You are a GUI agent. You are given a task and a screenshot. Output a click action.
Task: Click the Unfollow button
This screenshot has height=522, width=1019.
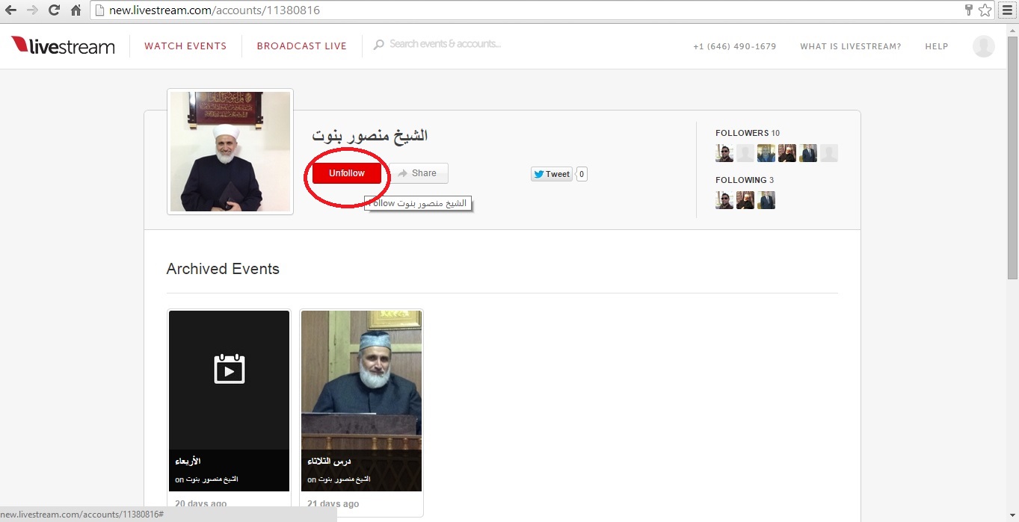point(347,173)
